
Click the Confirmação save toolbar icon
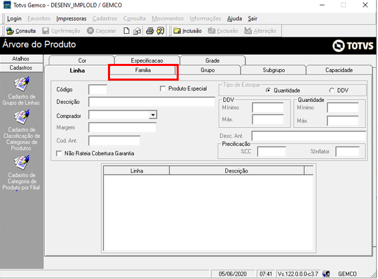45,31
